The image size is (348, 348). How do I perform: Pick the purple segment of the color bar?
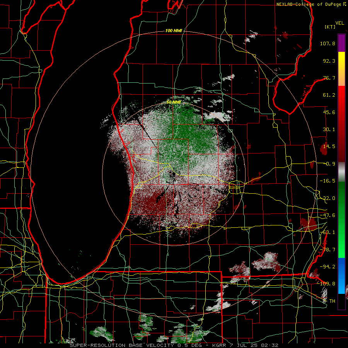point(341,43)
